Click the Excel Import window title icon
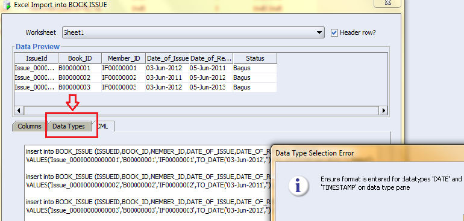This screenshot has height=221, width=464. pos(7,4)
